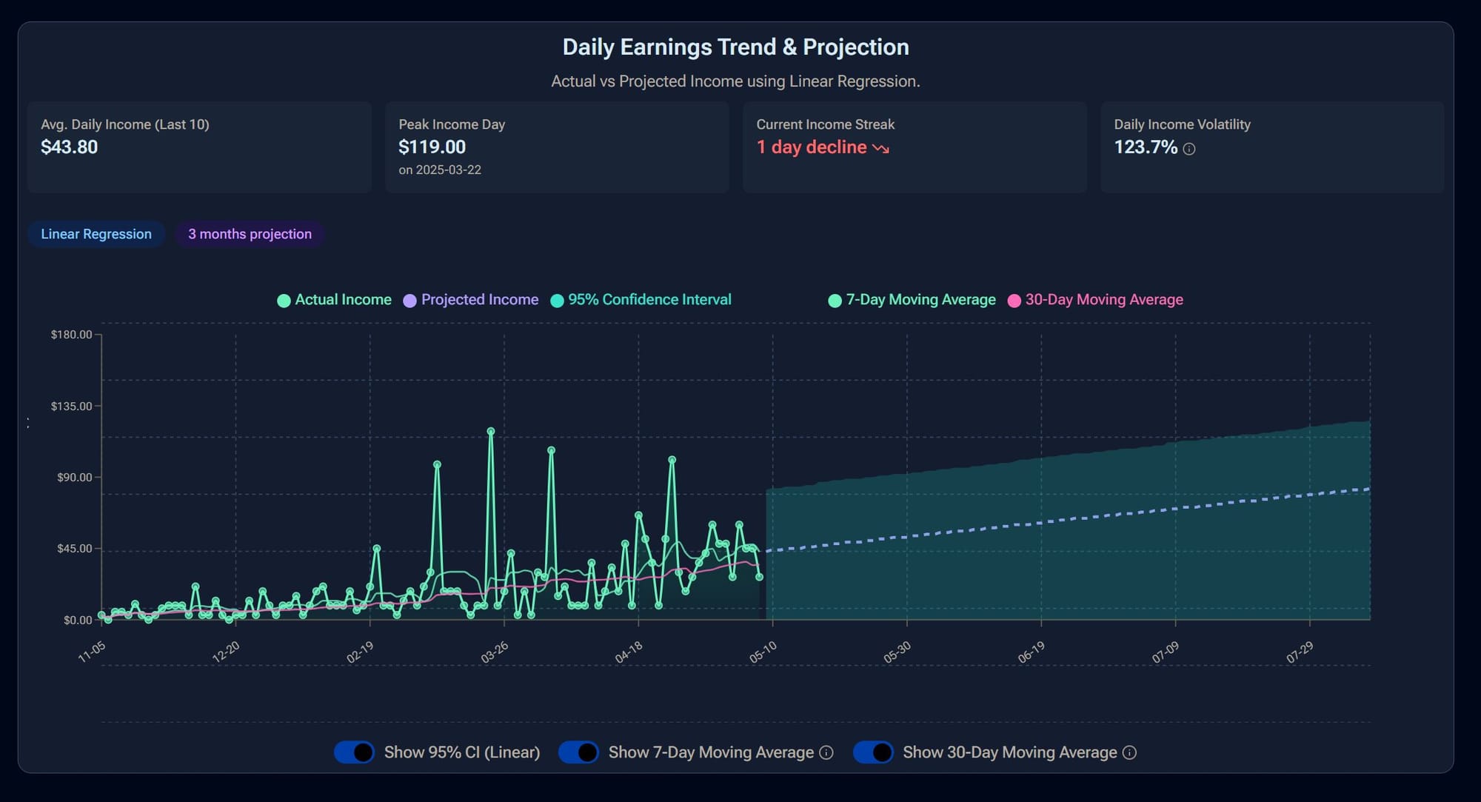This screenshot has width=1481, height=802.
Task: Click the green Actual Income legend marker
Action: [x=283, y=299]
